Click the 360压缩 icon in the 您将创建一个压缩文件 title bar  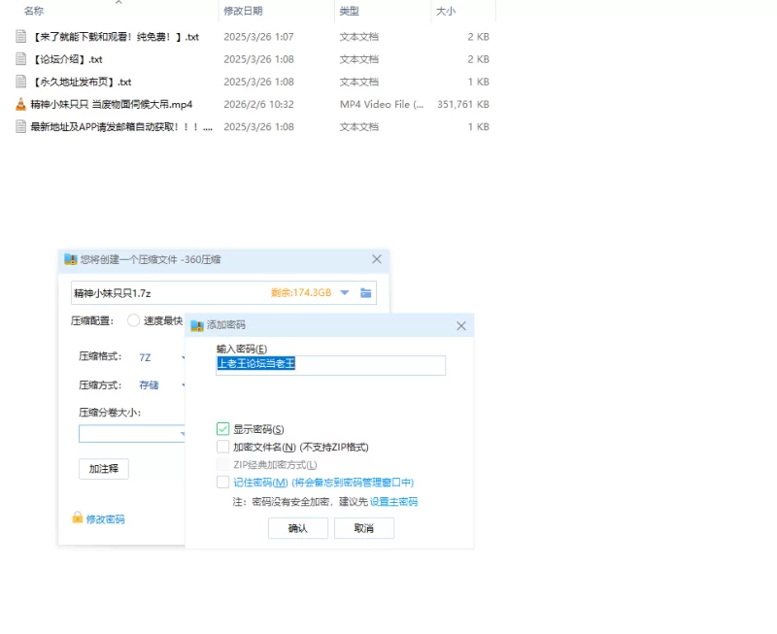click(x=71, y=259)
